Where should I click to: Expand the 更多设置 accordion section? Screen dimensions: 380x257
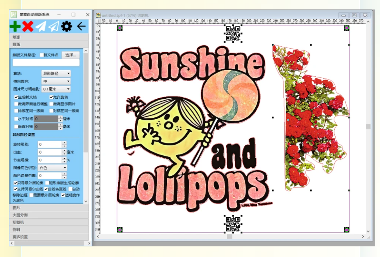pos(49,237)
